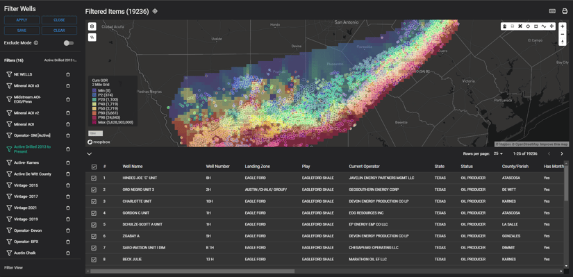Uncheck the CHARLOTTE UNIT row checkbox
Image resolution: width=573 pixels, height=277 pixels.
(x=94, y=201)
